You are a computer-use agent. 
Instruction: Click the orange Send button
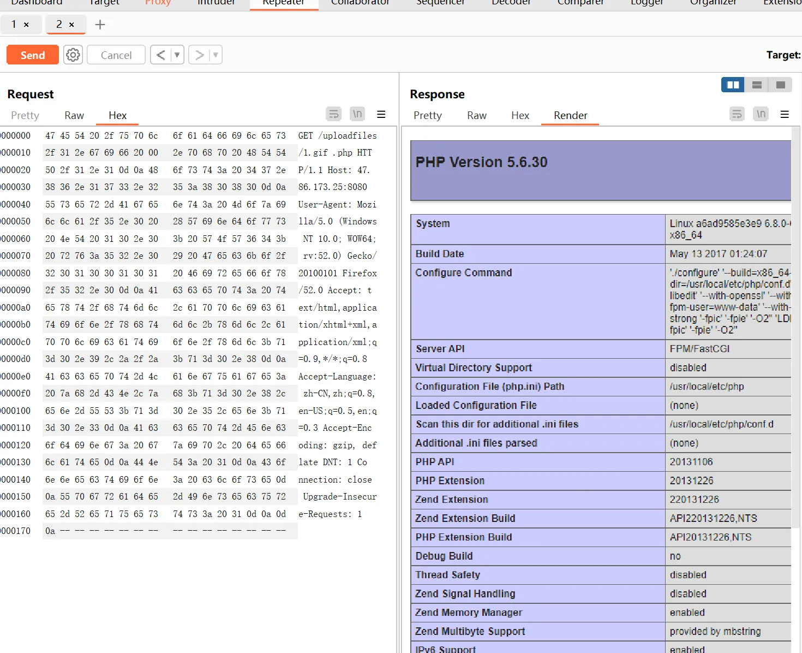33,55
